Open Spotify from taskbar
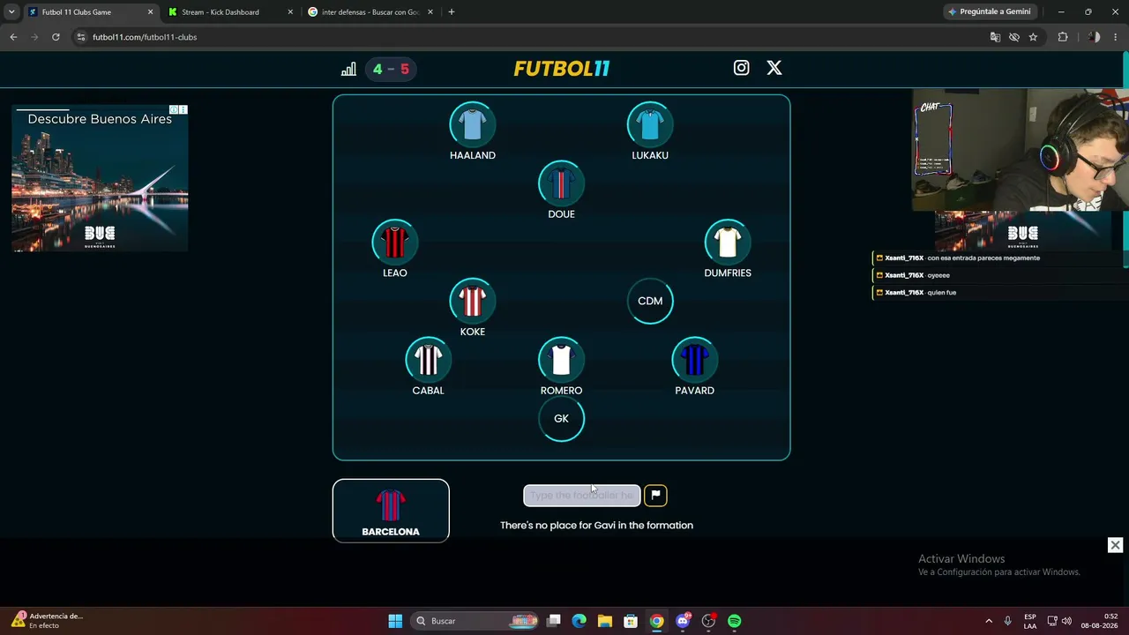Image resolution: width=1129 pixels, height=635 pixels. coord(735,621)
